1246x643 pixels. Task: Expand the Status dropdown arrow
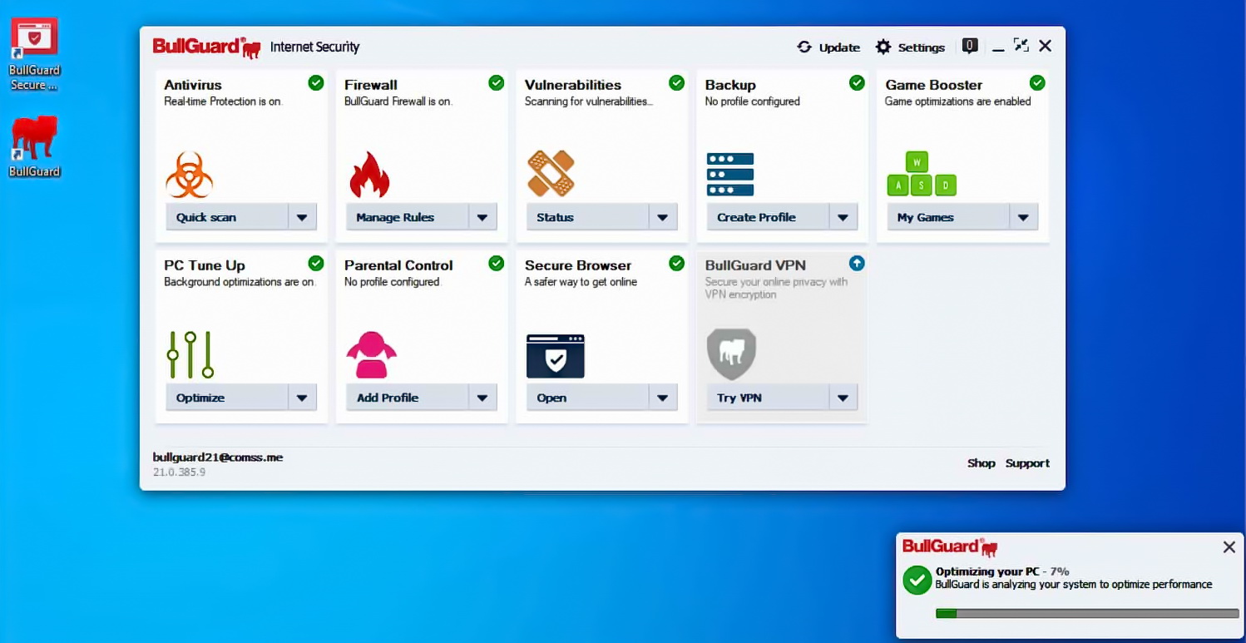point(663,217)
